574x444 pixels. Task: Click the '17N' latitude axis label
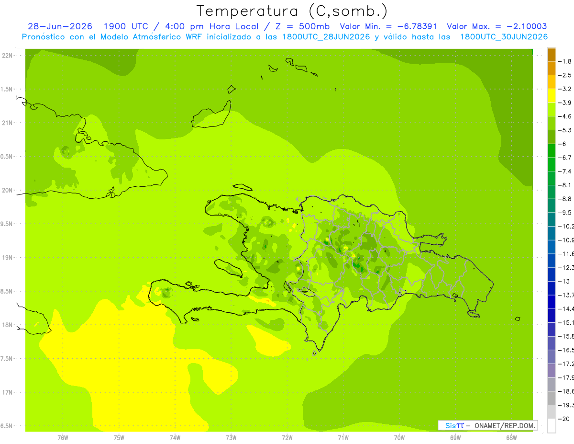(x=8, y=393)
